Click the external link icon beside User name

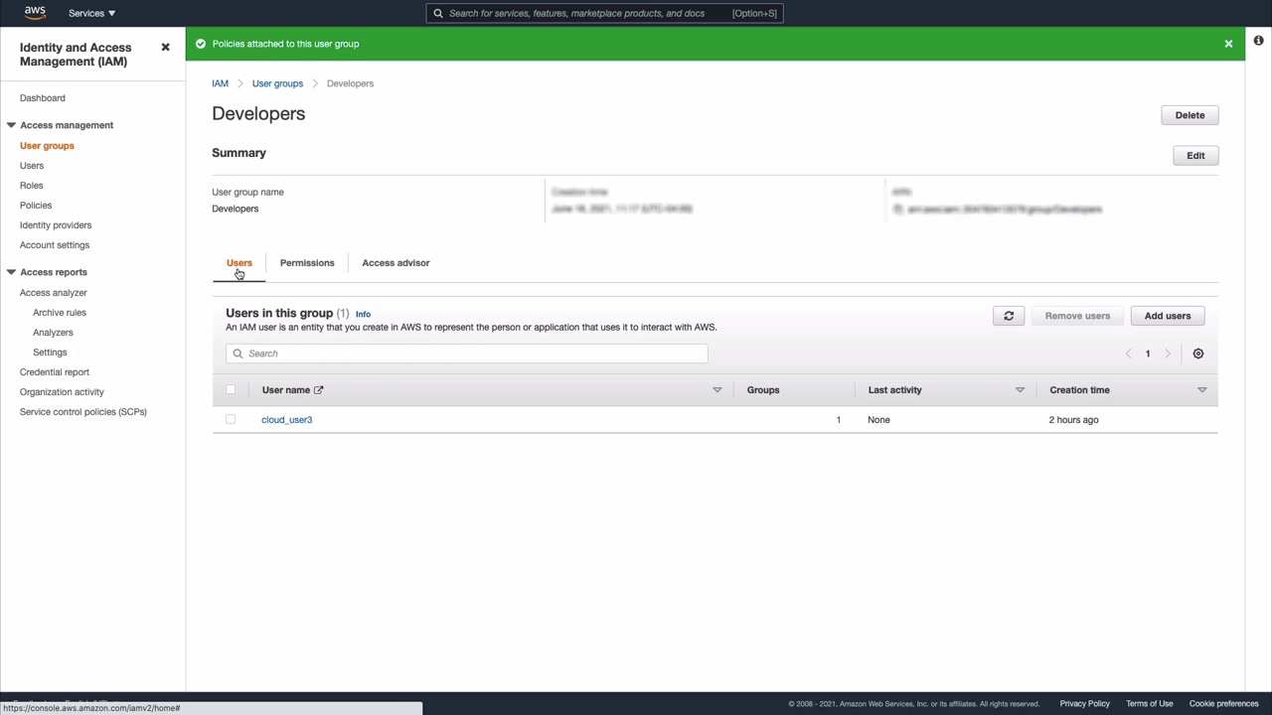[x=318, y=390]
